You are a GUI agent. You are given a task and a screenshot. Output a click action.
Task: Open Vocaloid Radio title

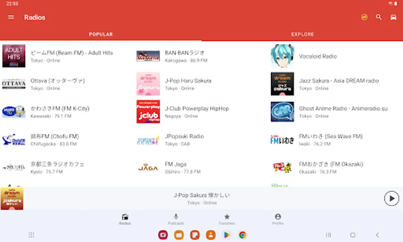318,56
